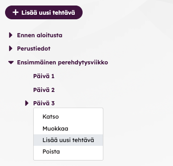The width and height of the screenshot is (173, 166).
Task: Select highlighted 'Lisää uusi tehtävä' menu entry
Action: (68, 140)
